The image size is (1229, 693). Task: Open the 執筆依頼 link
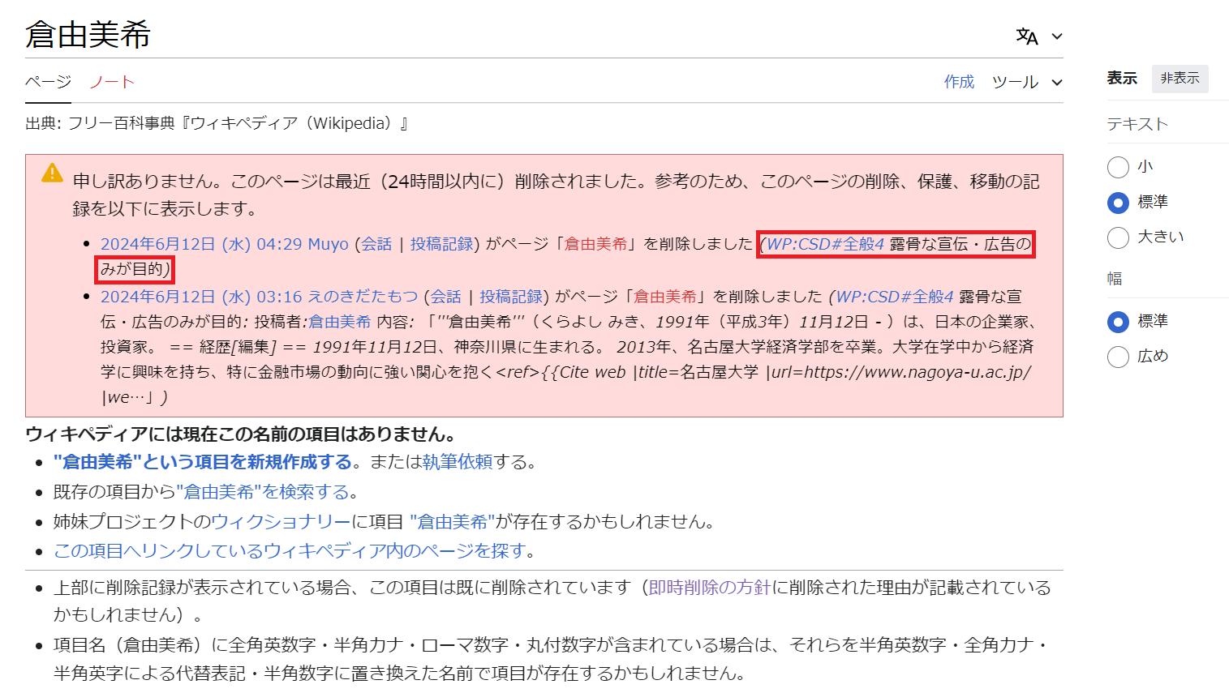click(x=458, y=462)
